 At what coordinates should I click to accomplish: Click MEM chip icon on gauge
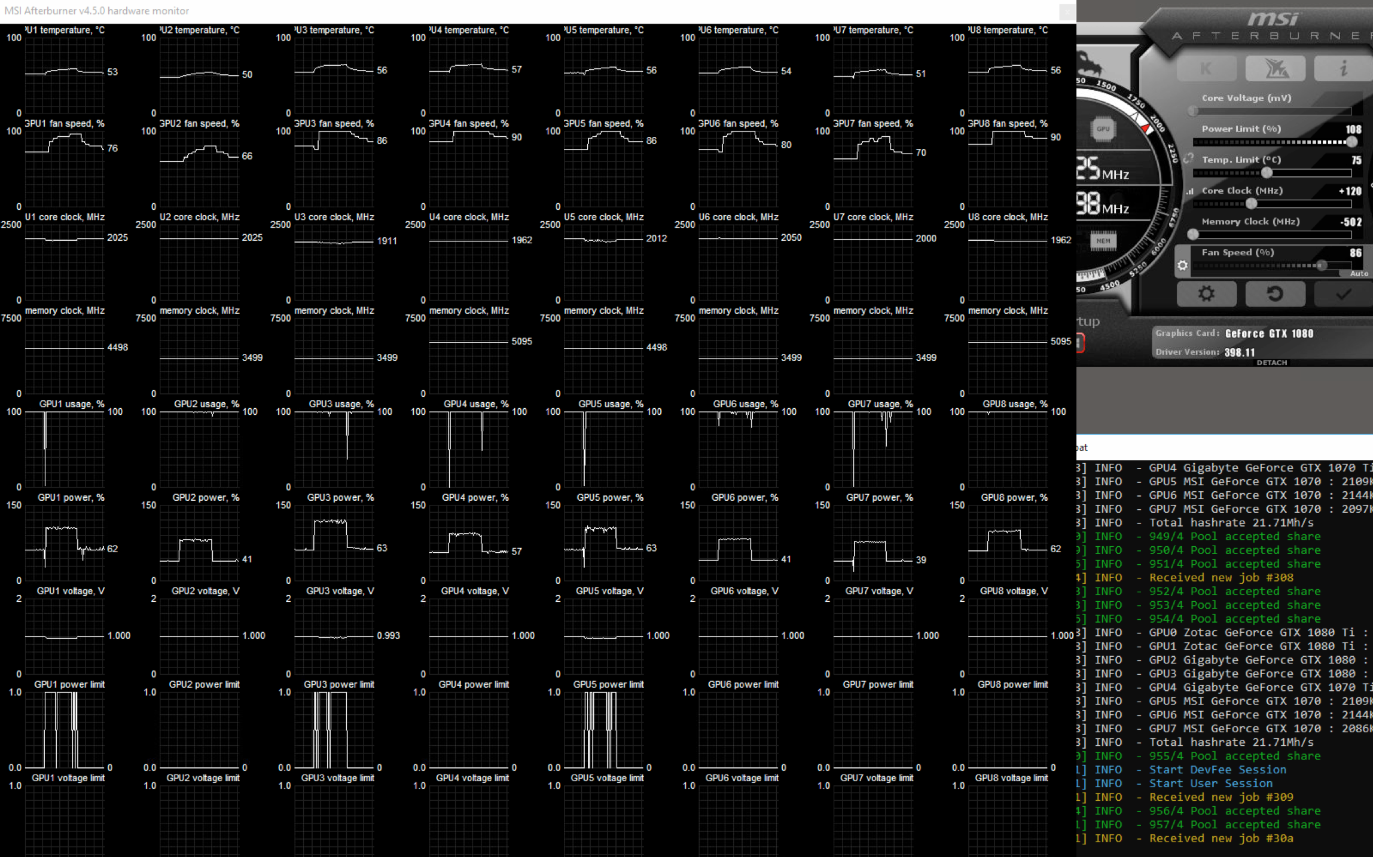click(x=1103, y=241)
